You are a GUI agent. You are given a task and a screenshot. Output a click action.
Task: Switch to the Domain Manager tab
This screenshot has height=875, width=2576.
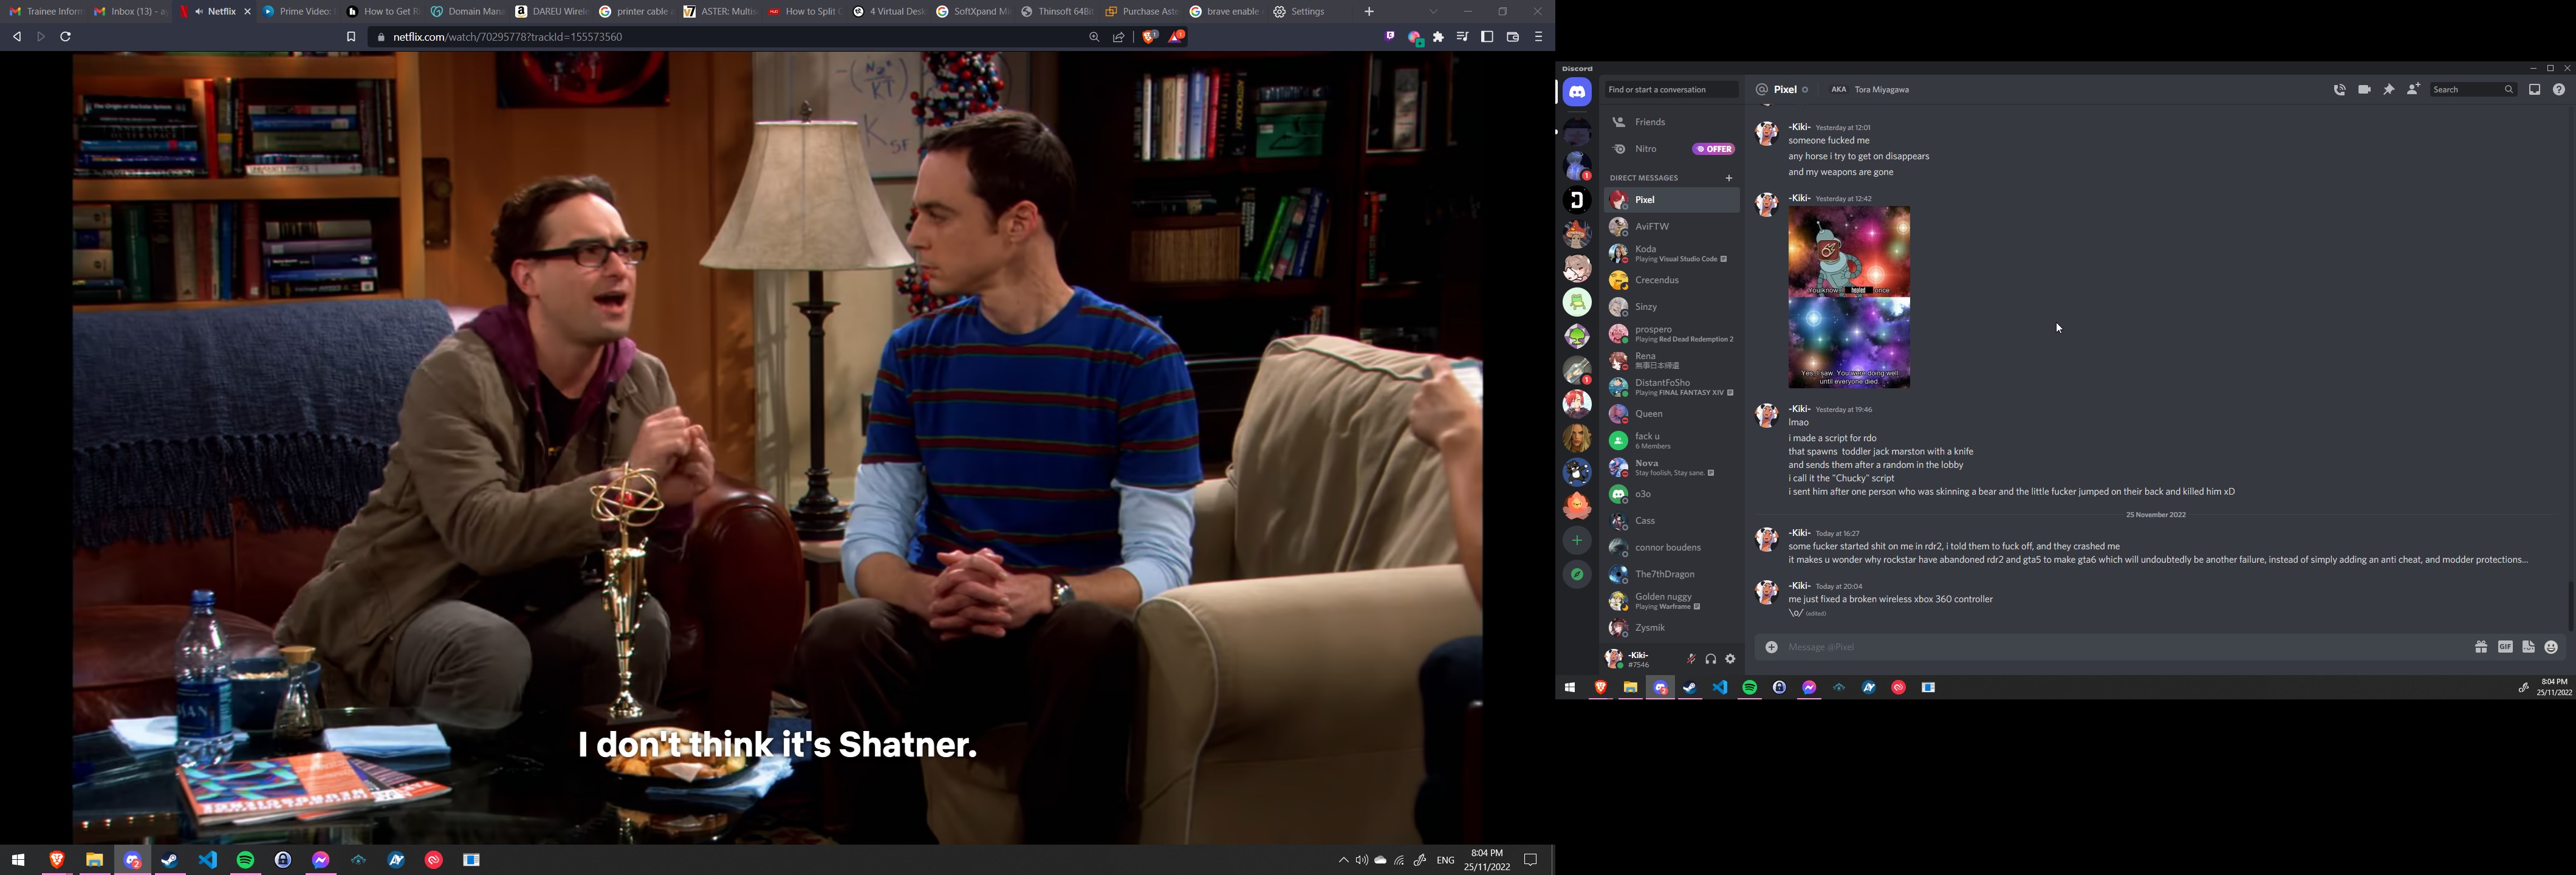point(466,12)
